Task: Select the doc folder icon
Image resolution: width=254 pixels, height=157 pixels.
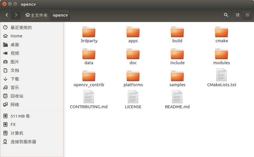Action: [x=133, y=54]
